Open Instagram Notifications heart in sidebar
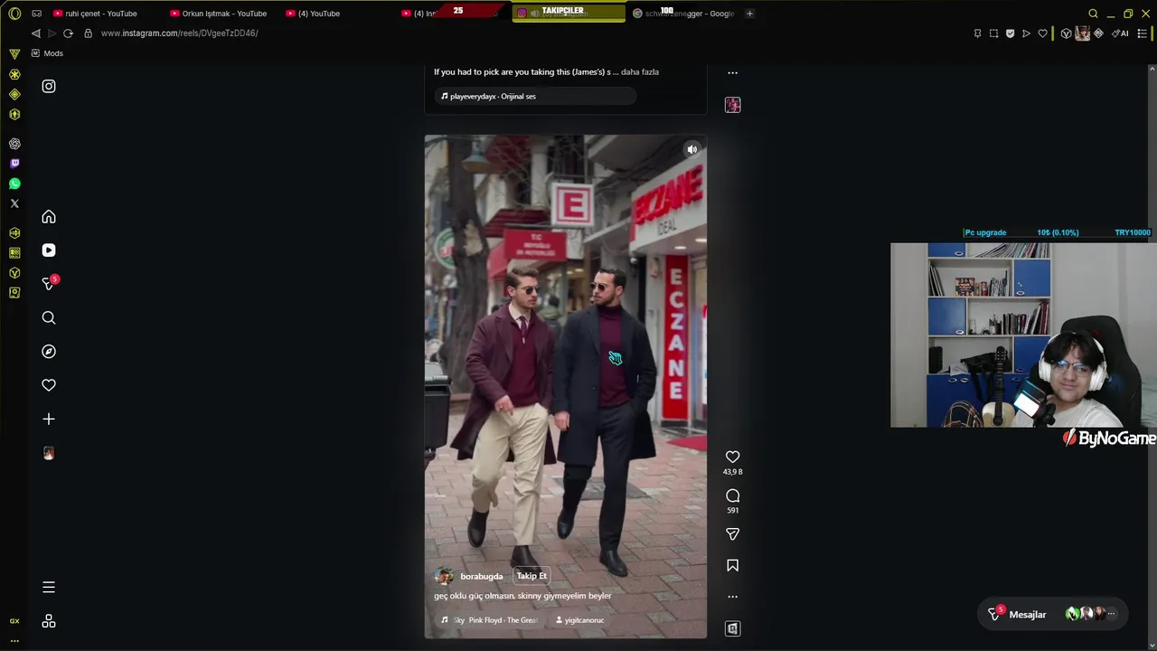The image size is (1157, 651). (49, 385)
